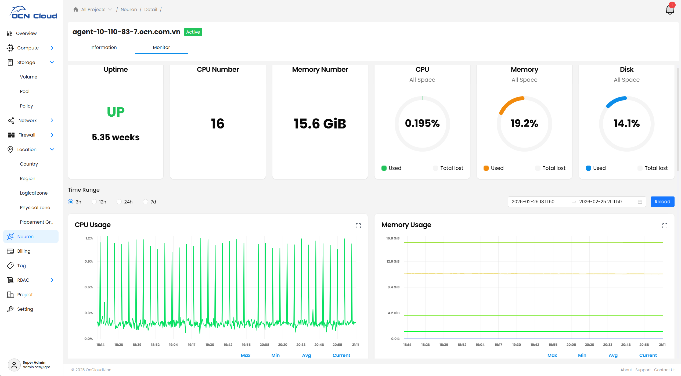Open the Volume menu item
The width and height of the screenshot is (681, 376).
coord(28,77)
